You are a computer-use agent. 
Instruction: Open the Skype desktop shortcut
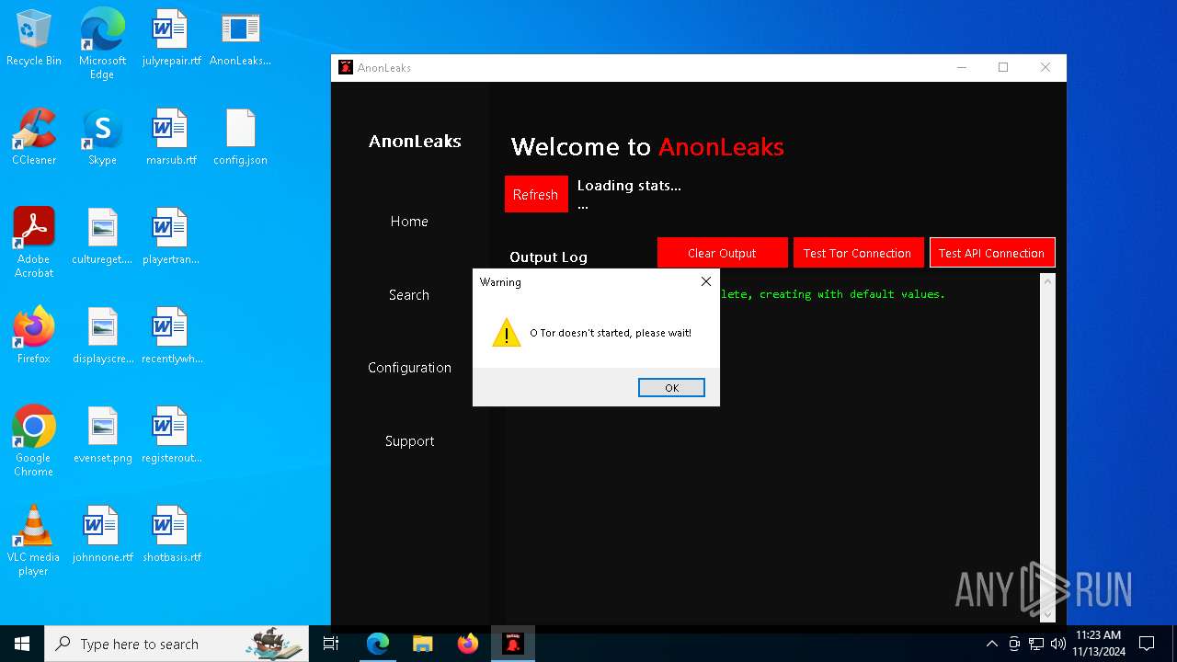[102, 138]
